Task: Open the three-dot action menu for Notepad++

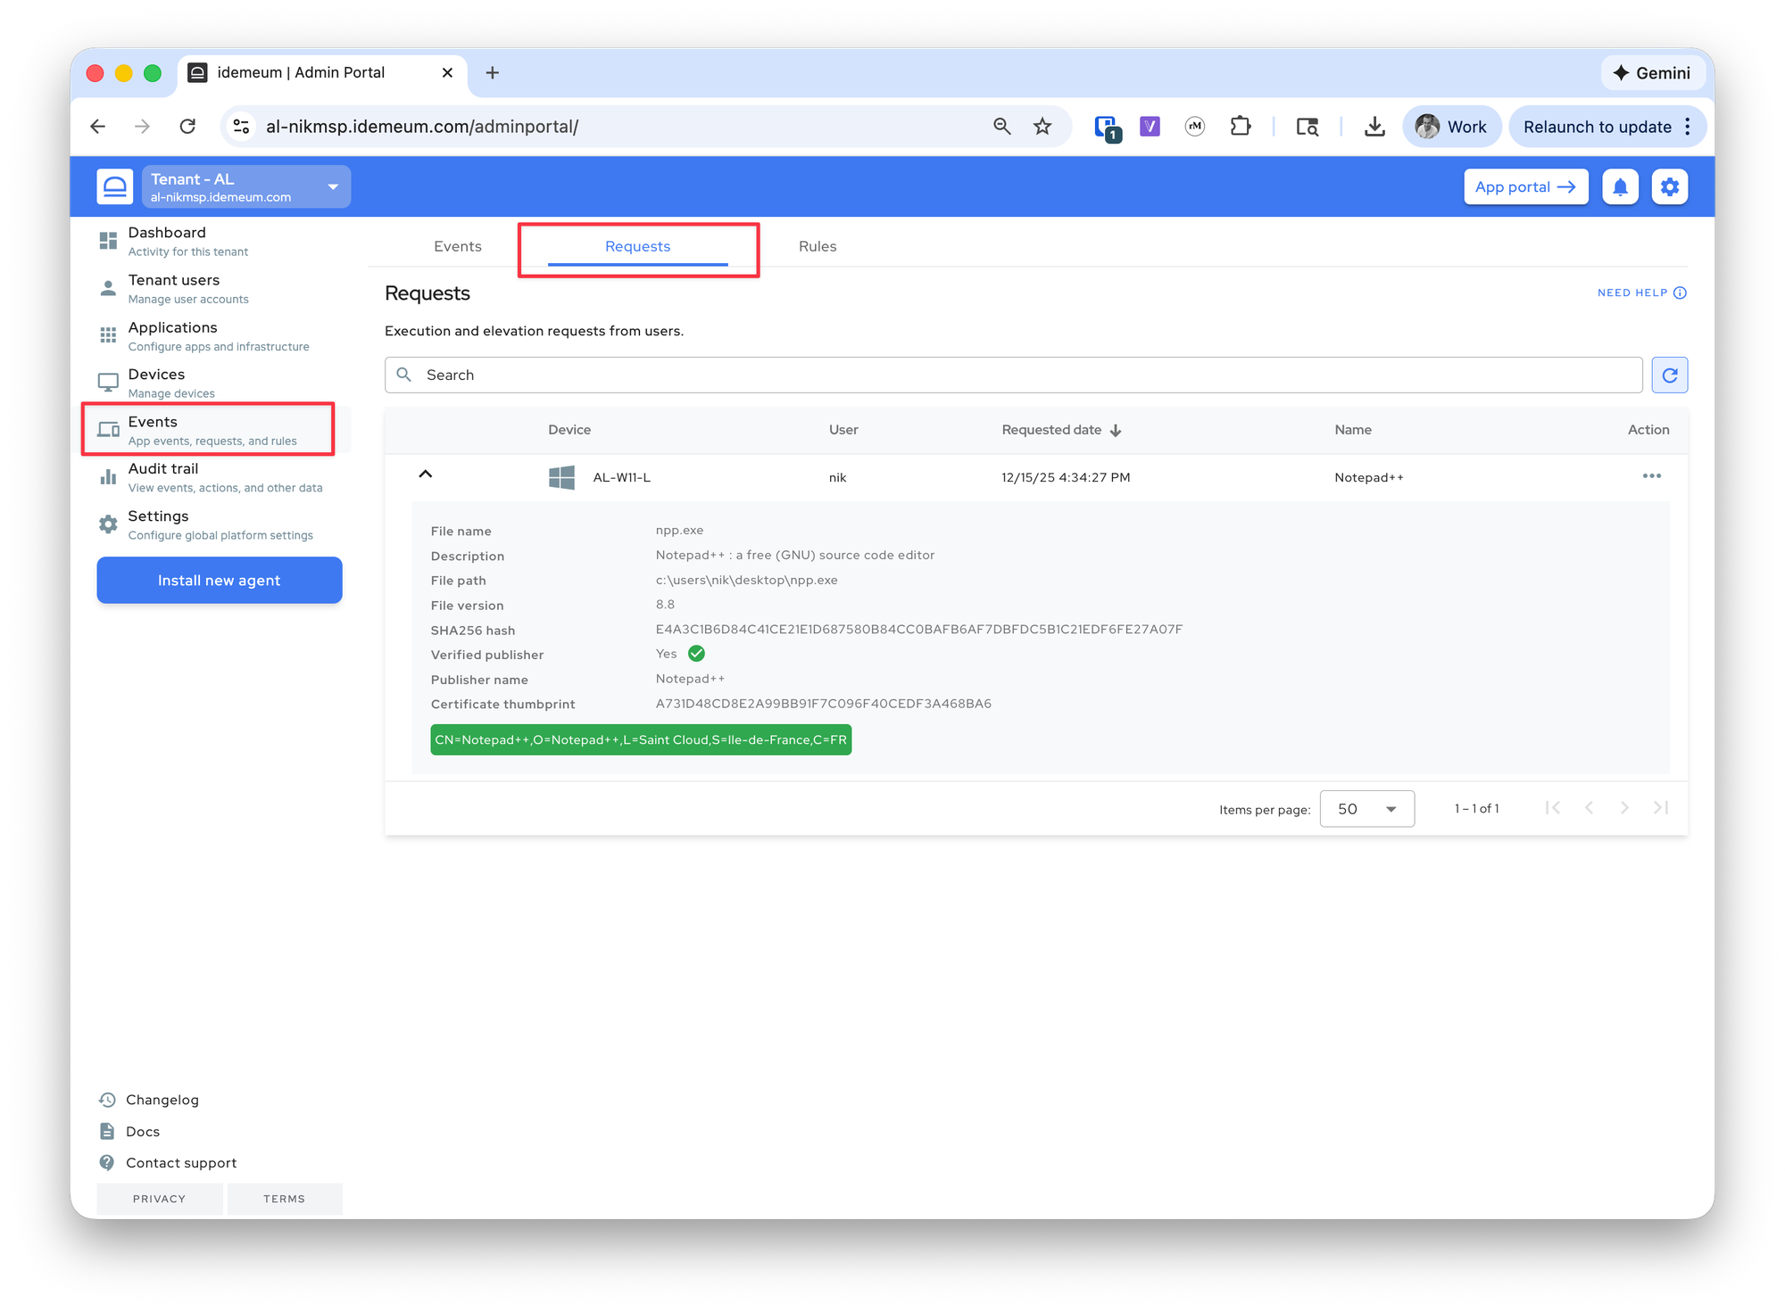Action: pyautogui.click(x=1651, y=476)
